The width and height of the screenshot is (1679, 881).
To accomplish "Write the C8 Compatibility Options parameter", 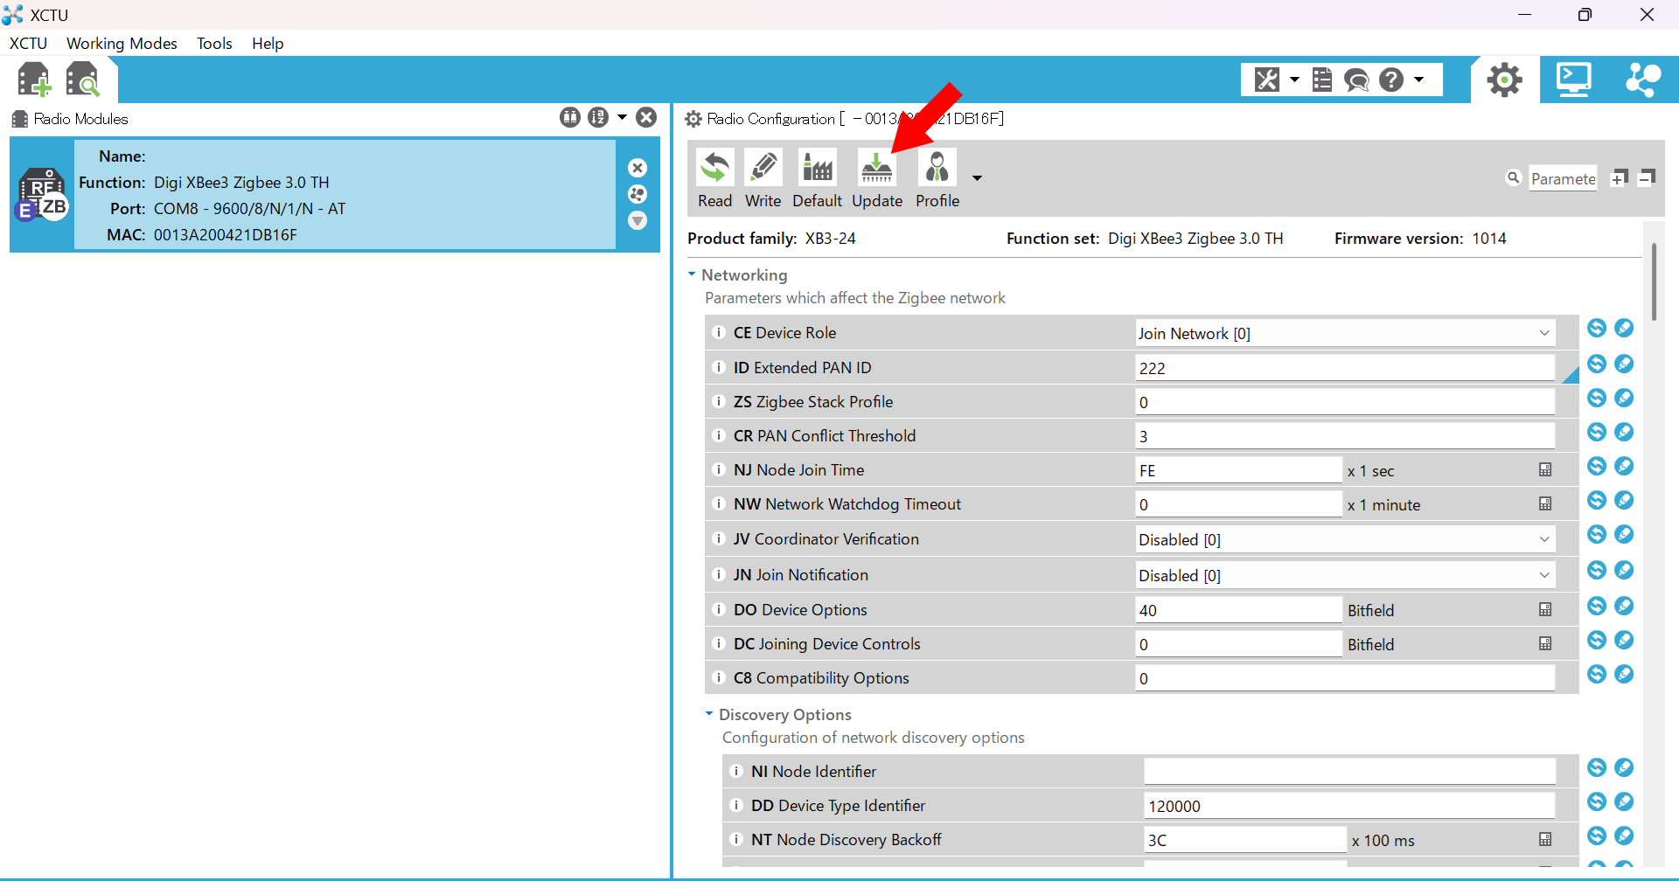I will click(1624, 674).
